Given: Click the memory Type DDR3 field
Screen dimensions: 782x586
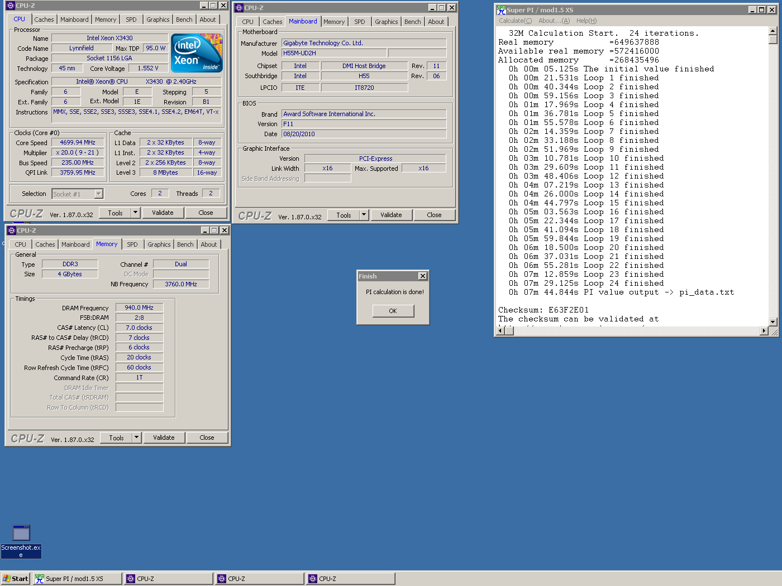Looking at the screenshot, I should 70,264.
